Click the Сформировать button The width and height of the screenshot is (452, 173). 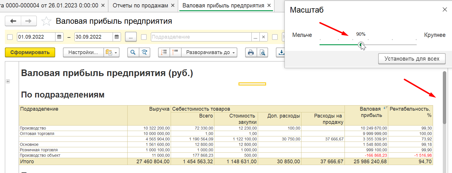click(30, 52)
